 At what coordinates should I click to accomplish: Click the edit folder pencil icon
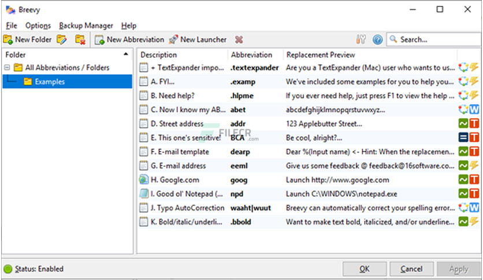(x=62, y=39)
